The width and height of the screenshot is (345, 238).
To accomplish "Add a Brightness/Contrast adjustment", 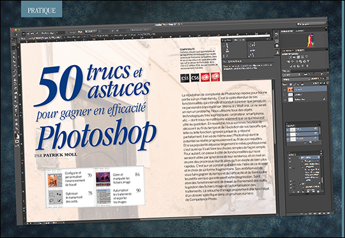I will tap(290, 57).
